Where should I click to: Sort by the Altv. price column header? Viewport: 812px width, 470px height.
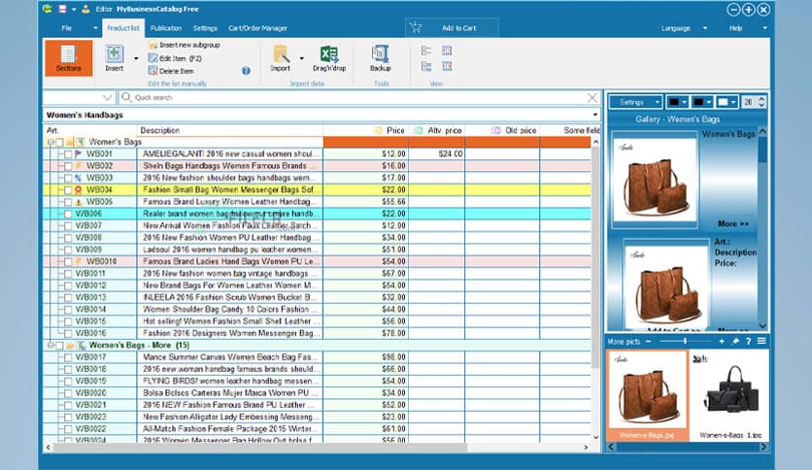tap(438, 130)
